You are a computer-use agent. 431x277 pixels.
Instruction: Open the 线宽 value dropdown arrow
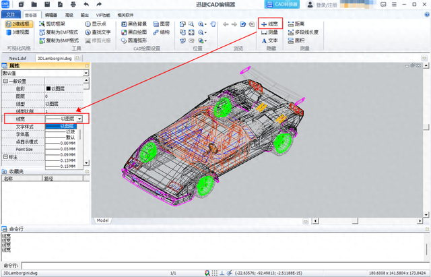[x=79, y=119]
